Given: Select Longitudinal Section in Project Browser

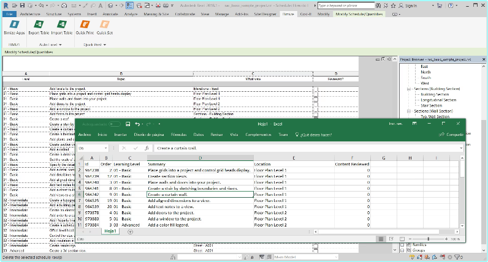Looking at the screenshot, I should [x=438, y=100].
